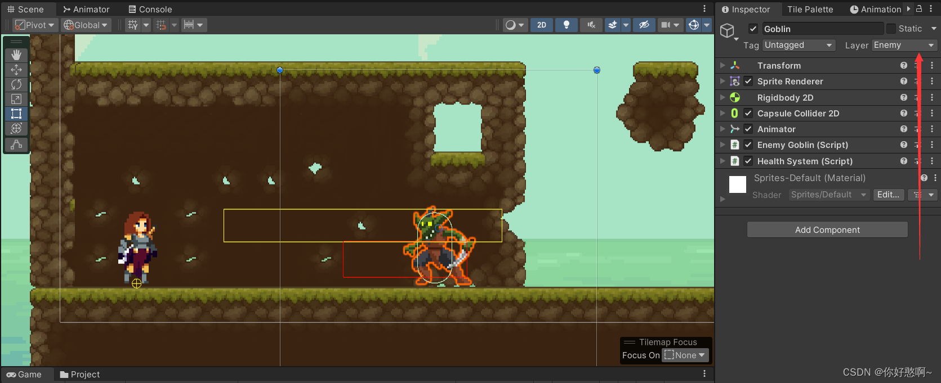This screenshot has width=941, height=383.
Task: Select the Move tool
Action: click(x=16, y=69)
